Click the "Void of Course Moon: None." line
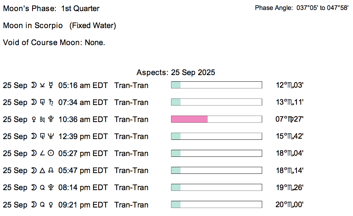Screen dimensions: 353x216 (x=54, y=43)
